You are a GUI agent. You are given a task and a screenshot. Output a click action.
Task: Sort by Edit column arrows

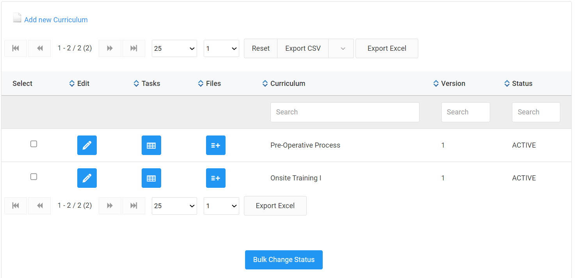click(72, 84)
